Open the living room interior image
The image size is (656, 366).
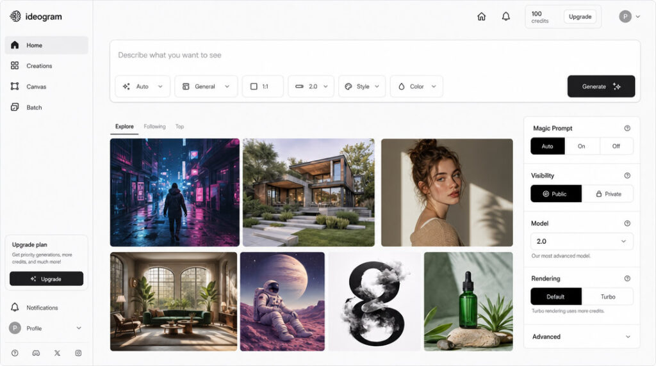click(174, 301)
